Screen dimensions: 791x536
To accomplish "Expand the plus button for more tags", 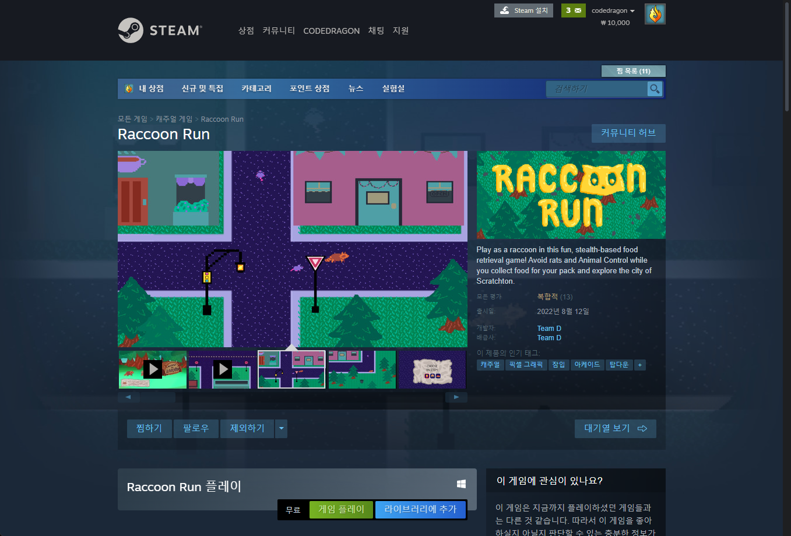I will click(640, 365).
